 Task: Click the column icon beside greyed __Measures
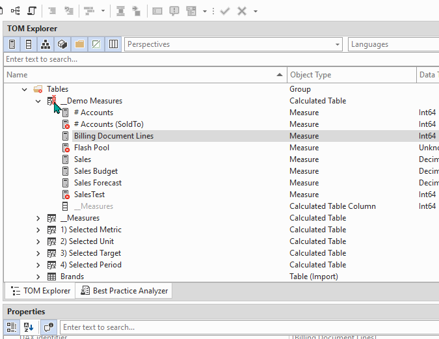coord(65,206)
